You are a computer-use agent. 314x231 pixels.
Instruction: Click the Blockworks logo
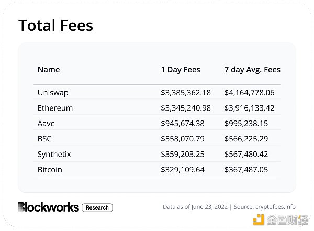[49, 207]
